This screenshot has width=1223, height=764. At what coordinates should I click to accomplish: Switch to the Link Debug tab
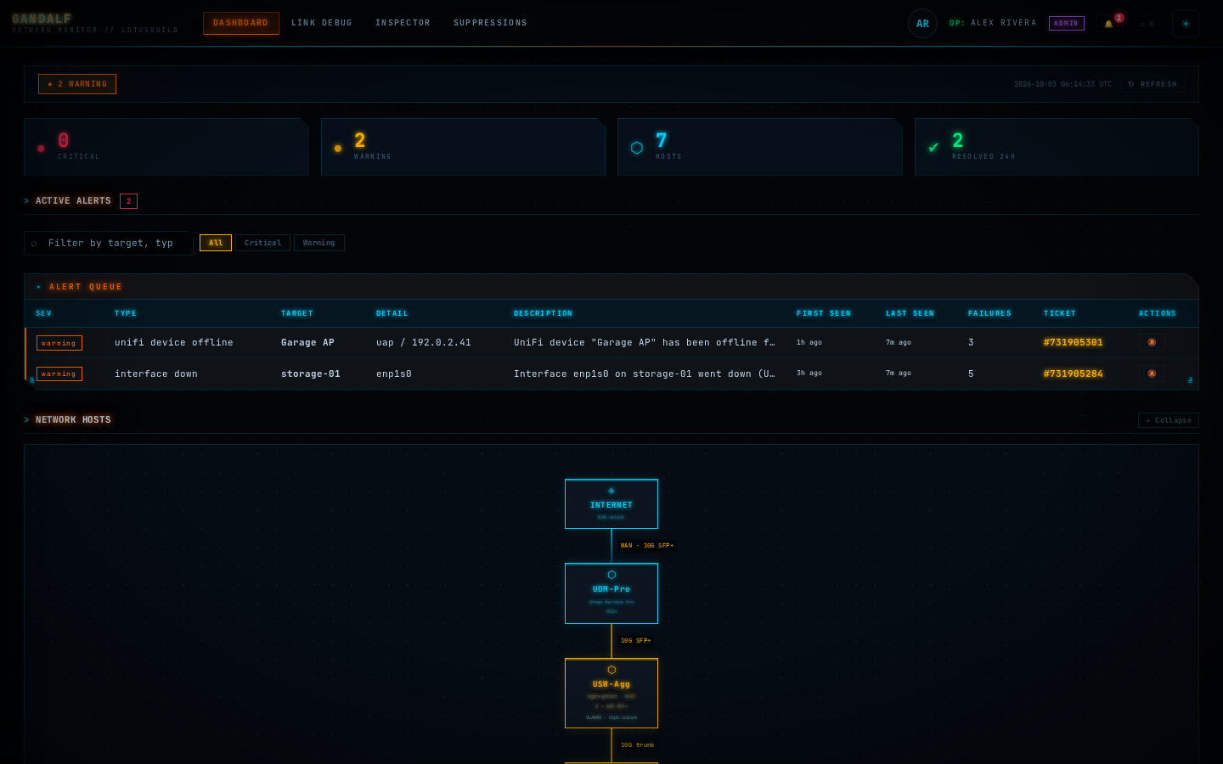coord(322,23)
